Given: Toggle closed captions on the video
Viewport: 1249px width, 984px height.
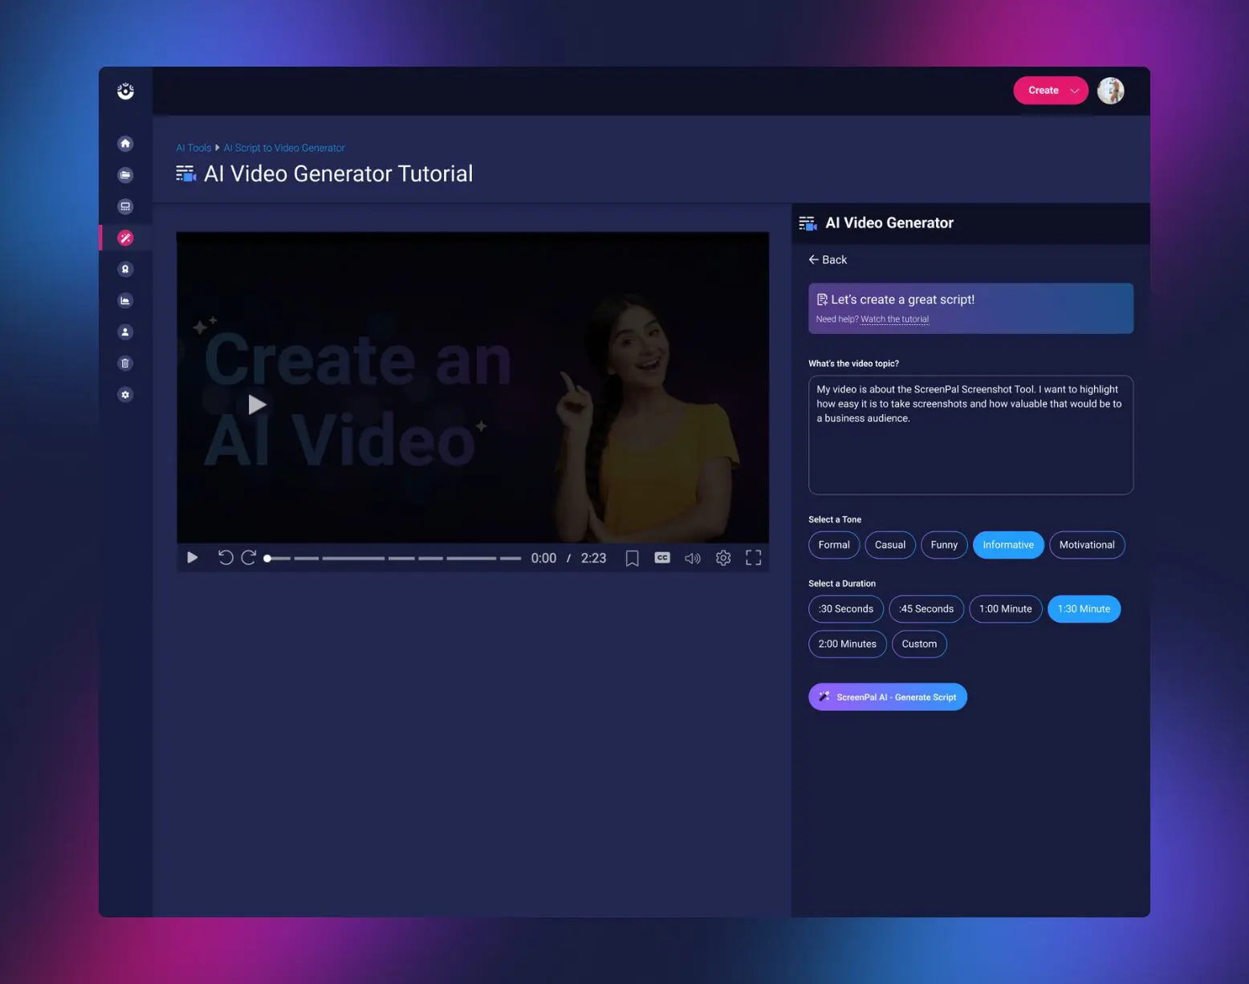Looking at the screenshot, I should [662, 558].
